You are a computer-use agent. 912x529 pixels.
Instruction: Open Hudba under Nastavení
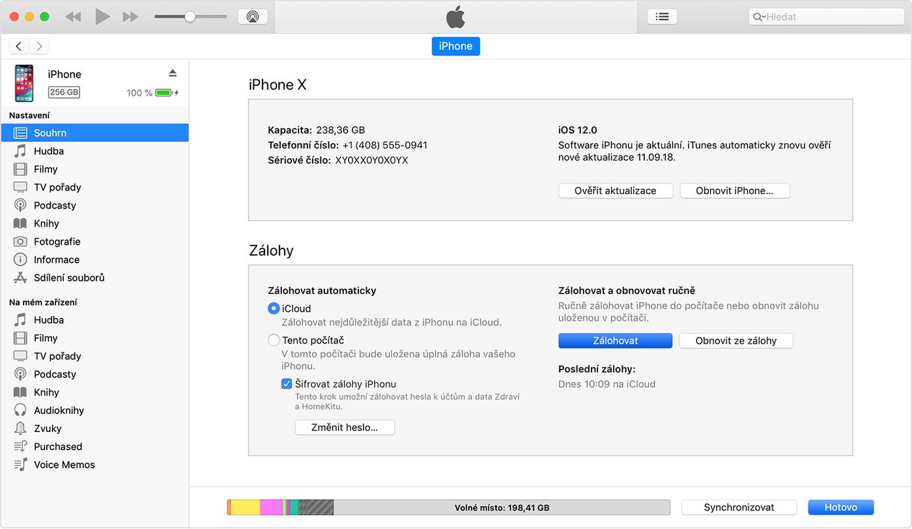point(94,151)
